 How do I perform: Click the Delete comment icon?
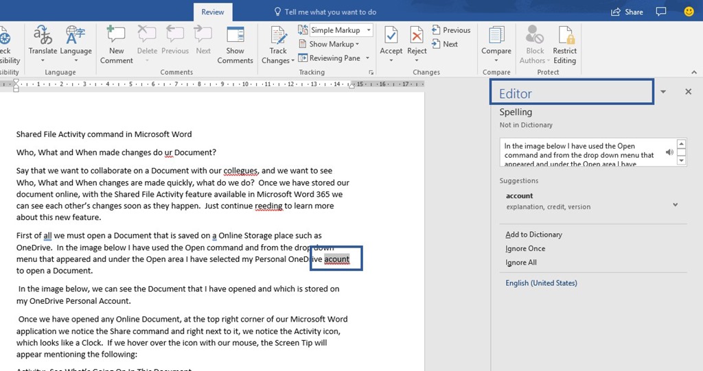pos(147,34)
